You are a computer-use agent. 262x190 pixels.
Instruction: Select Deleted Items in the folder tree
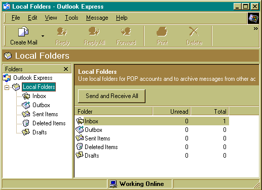point(49,123)
